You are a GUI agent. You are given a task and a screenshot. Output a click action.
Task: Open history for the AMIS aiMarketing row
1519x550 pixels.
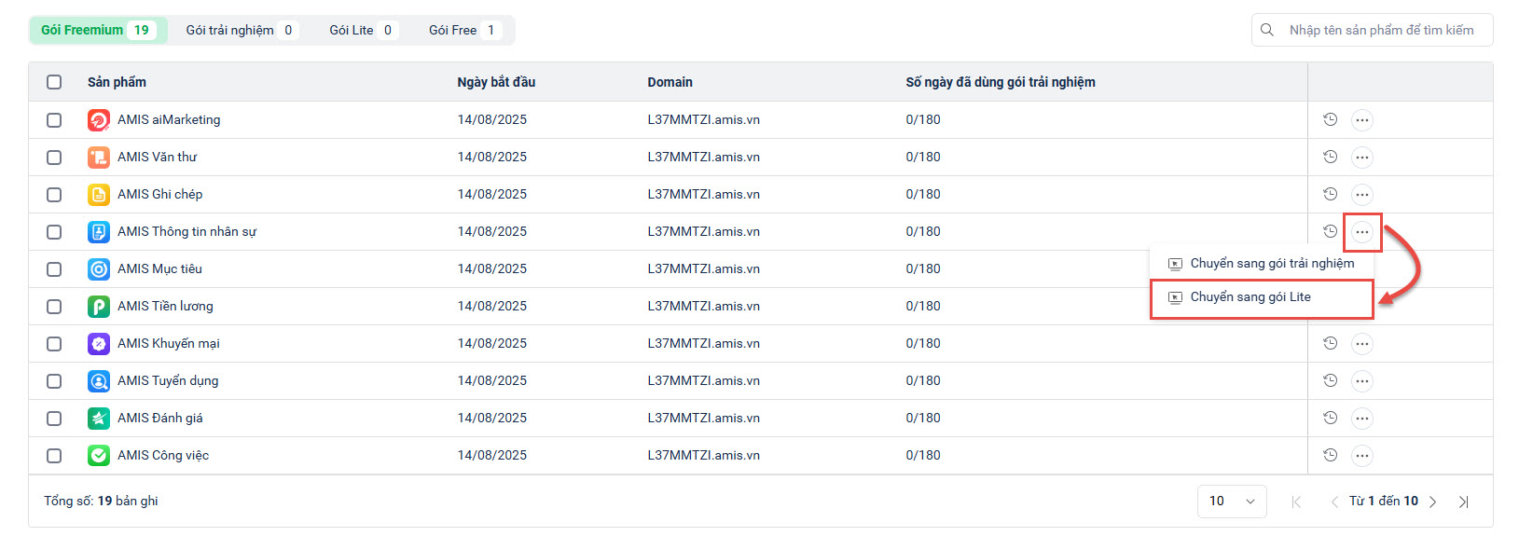coord(1331,119)
